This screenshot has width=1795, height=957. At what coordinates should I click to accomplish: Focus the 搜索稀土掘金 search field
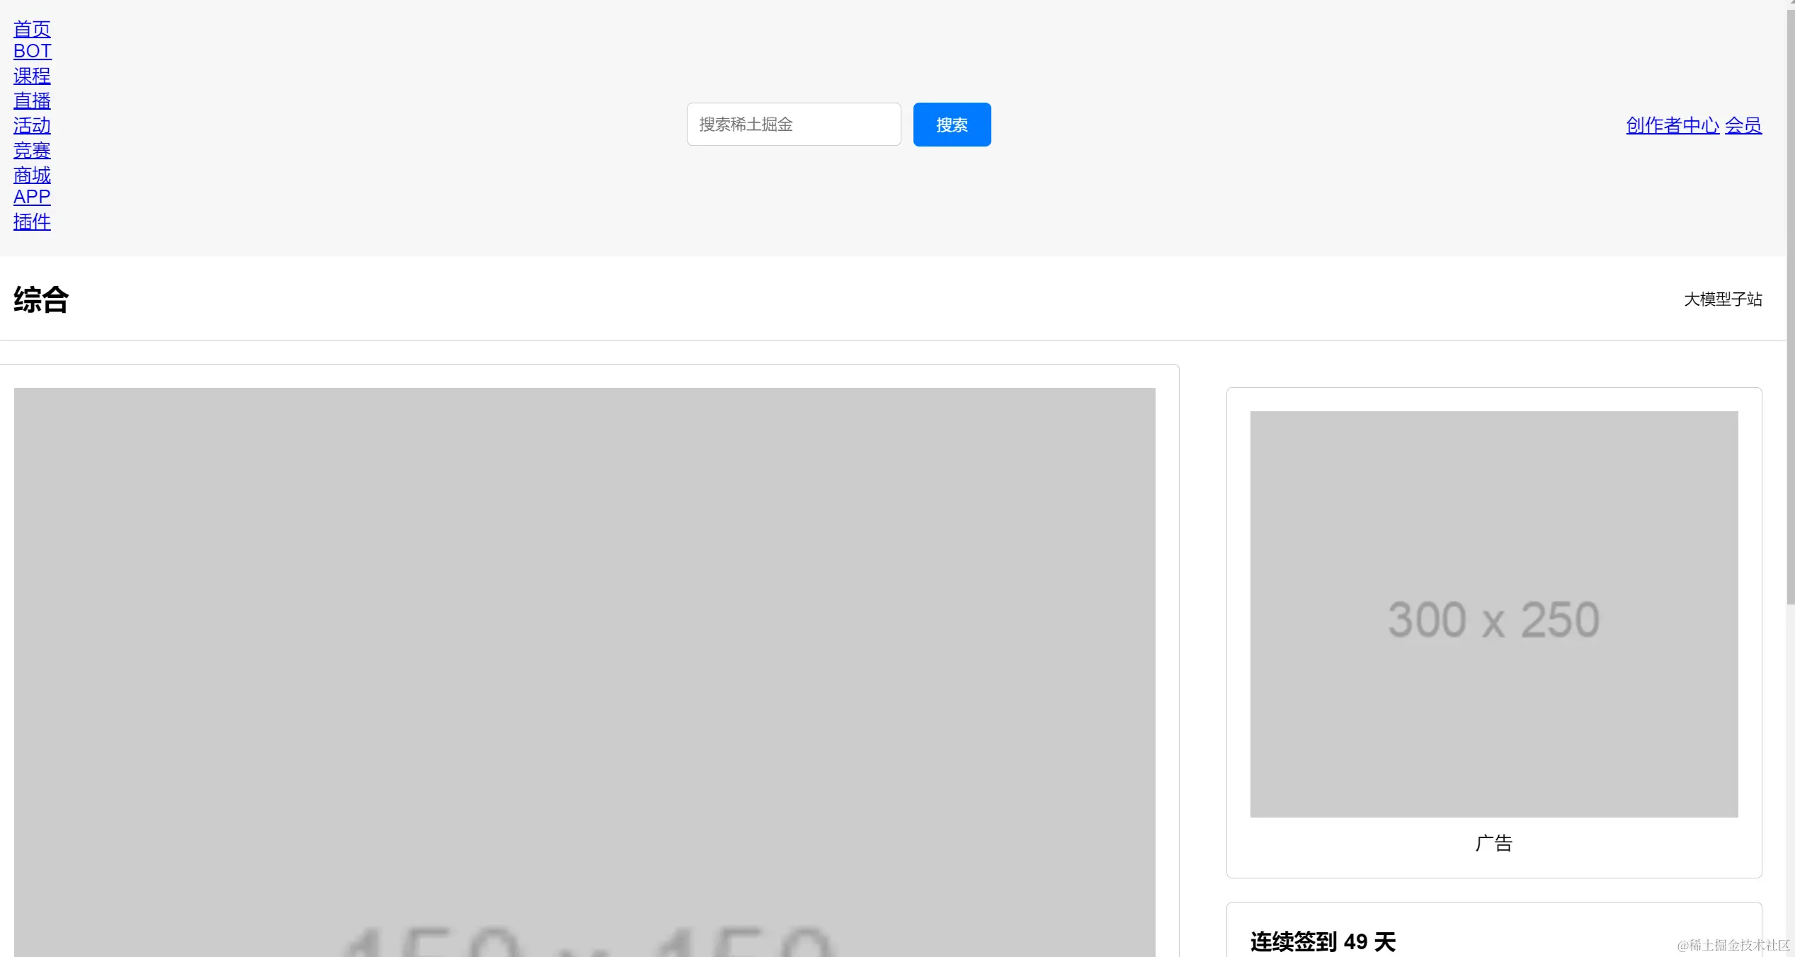click(x=793, y=125)
